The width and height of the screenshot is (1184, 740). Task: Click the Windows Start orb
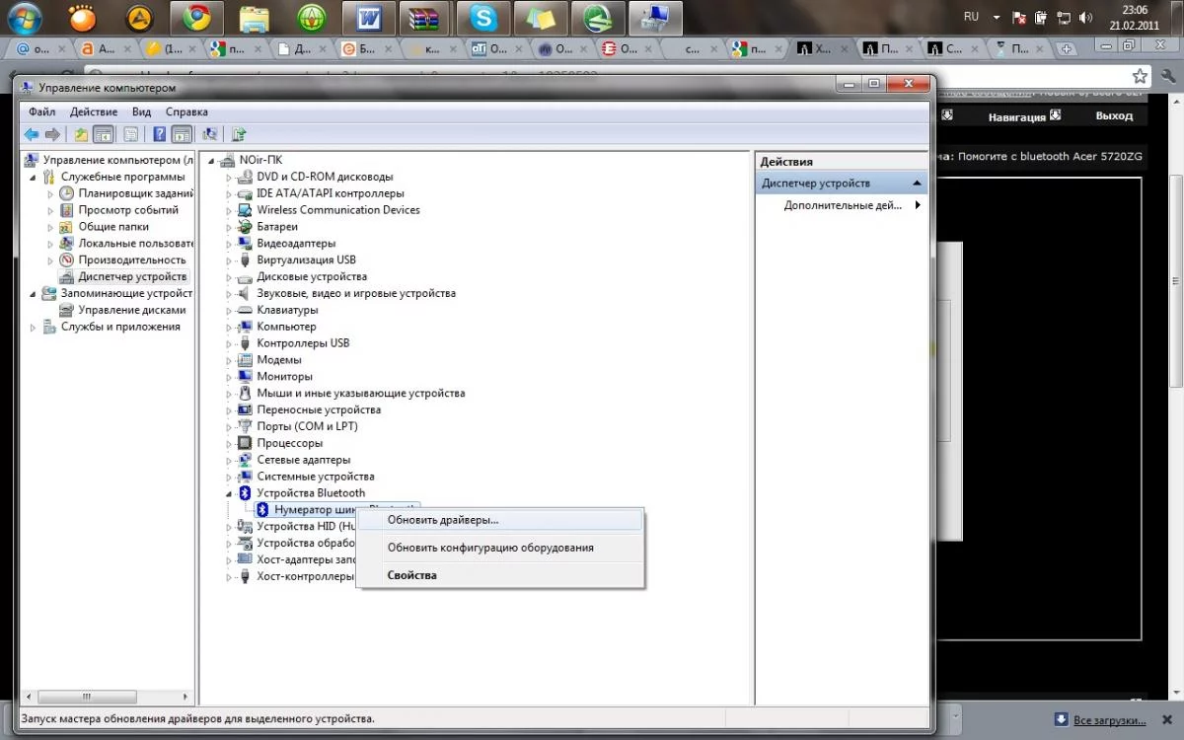(x=25, y=18)
